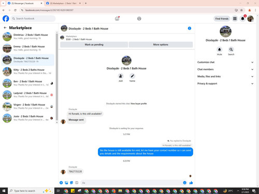Screen dimensions: 259x194
Task: Open File Explorer from the taskbar
Action: click(120, 191)
